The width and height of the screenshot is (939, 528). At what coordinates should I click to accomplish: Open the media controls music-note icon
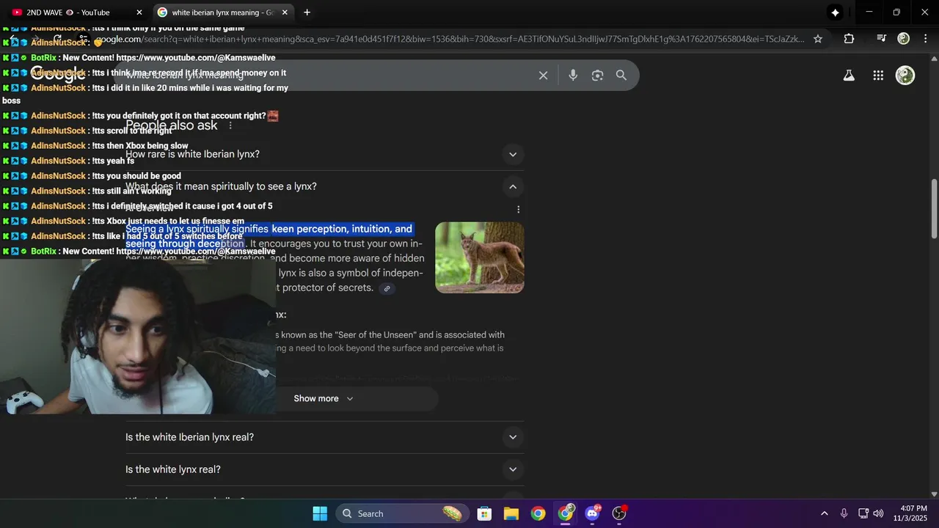click(x=882, y=39)
